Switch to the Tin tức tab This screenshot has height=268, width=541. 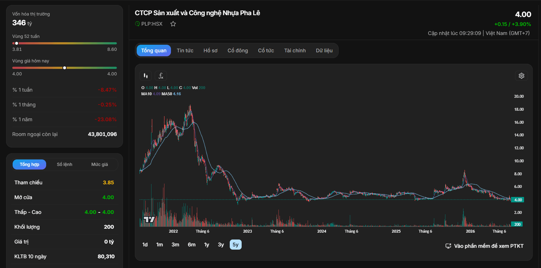coord(185,50)
